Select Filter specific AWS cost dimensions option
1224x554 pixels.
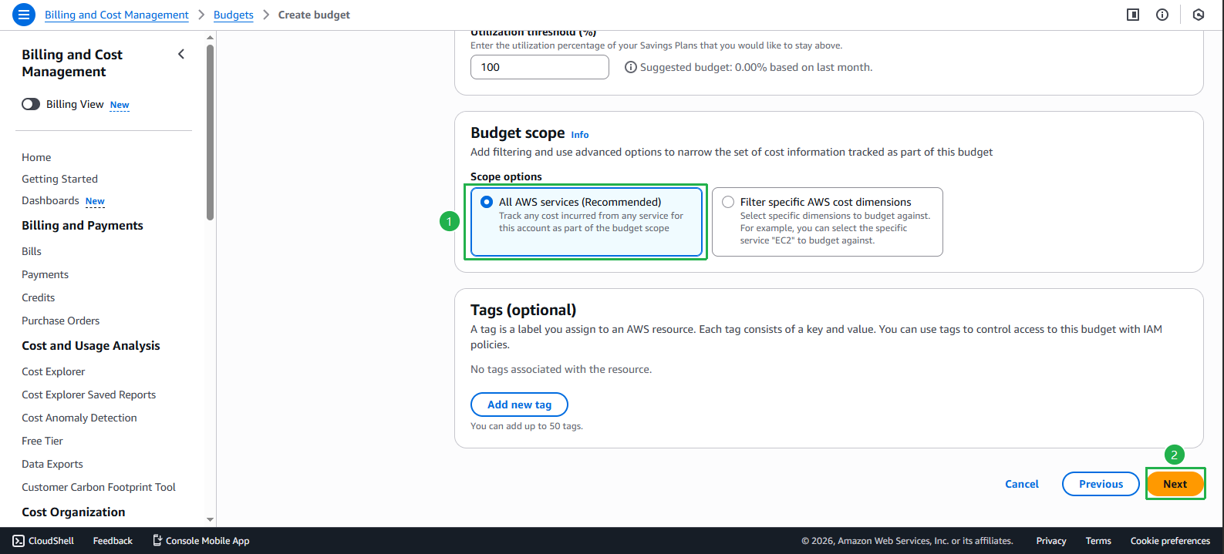click(827, 222)
